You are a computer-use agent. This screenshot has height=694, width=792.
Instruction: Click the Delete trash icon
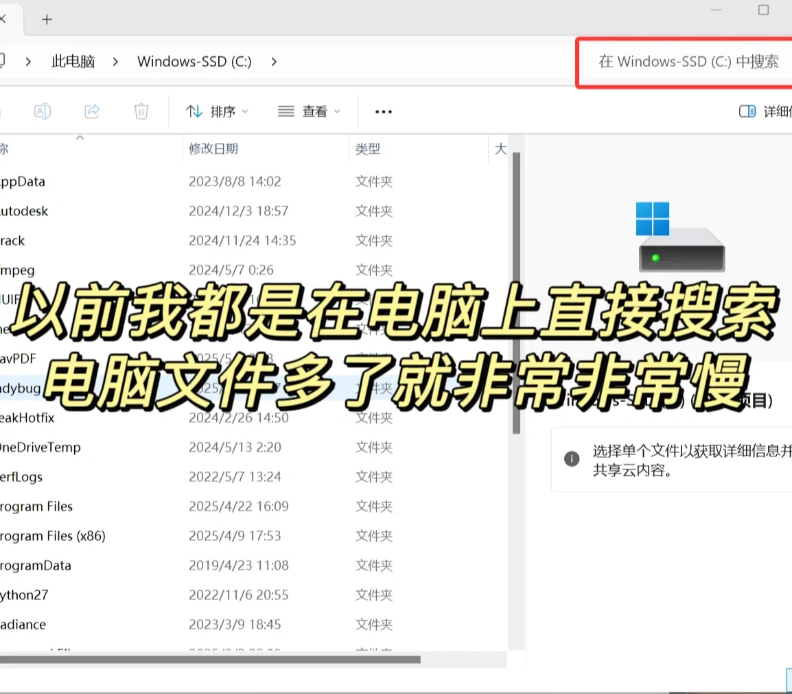point(141,111)
